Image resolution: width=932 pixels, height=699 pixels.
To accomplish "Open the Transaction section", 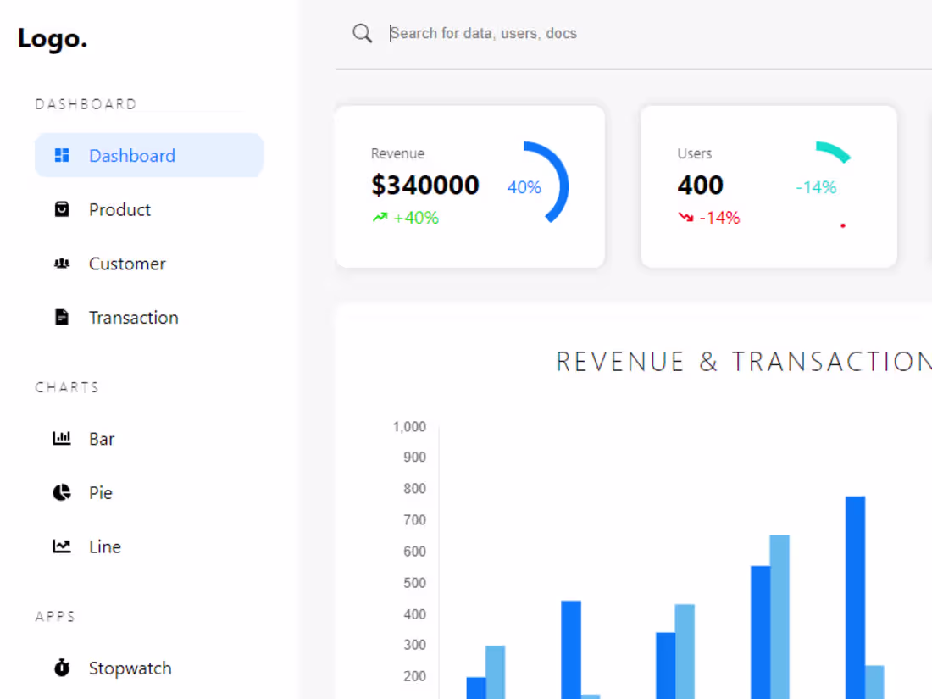I will pos(133,317).
